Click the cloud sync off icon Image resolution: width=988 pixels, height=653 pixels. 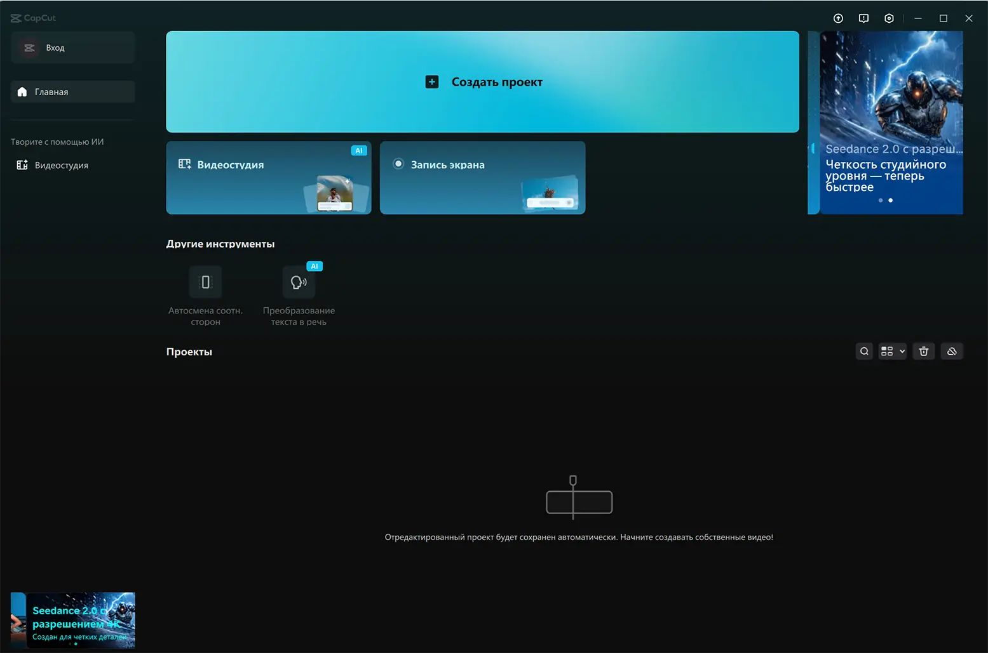[x=952, y=352]
